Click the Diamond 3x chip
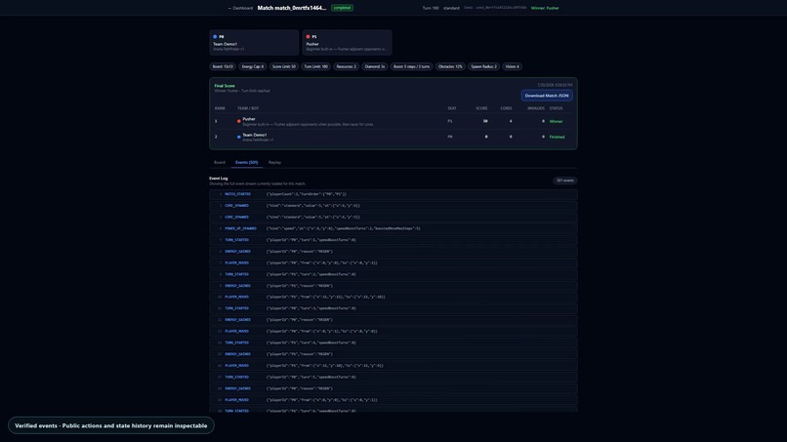 (374, 66)
